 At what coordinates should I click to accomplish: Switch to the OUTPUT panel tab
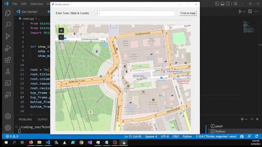coord(43,120)
